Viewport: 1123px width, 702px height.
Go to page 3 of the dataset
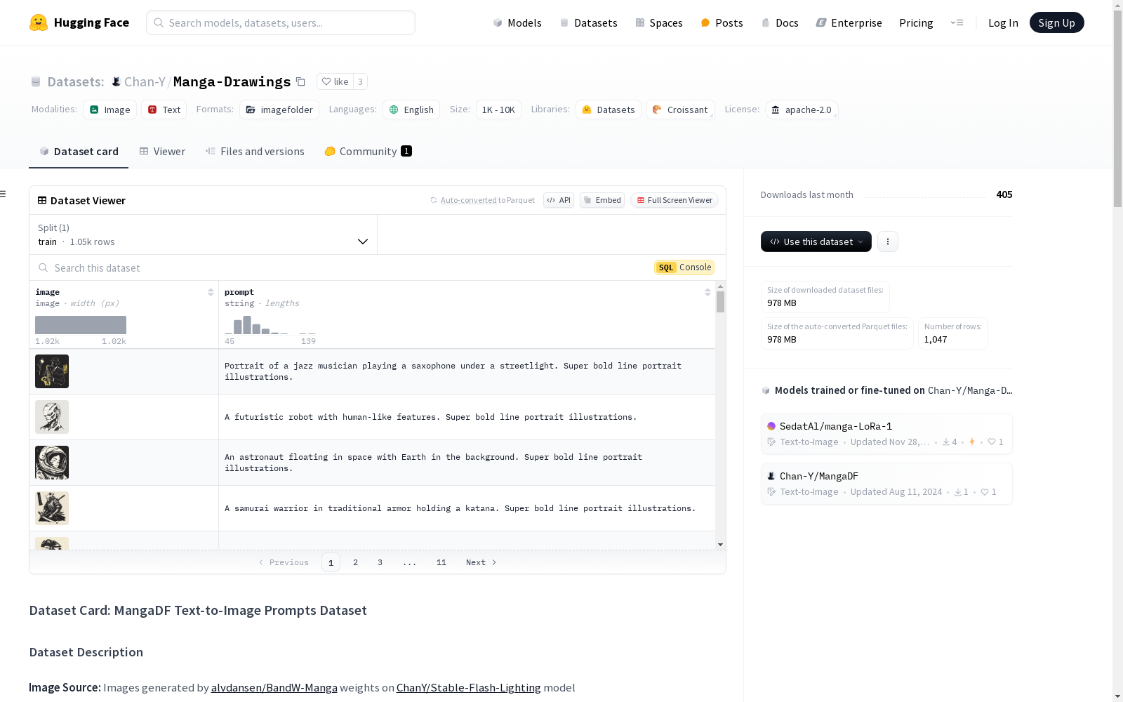pyautogui.click(x=380, y=562)
